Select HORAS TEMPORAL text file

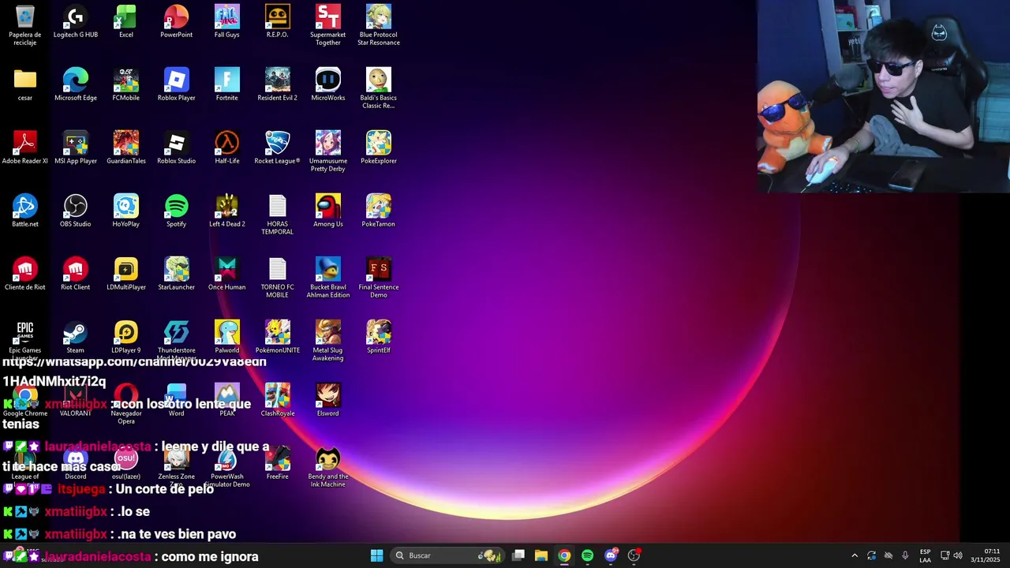[278, 215]
